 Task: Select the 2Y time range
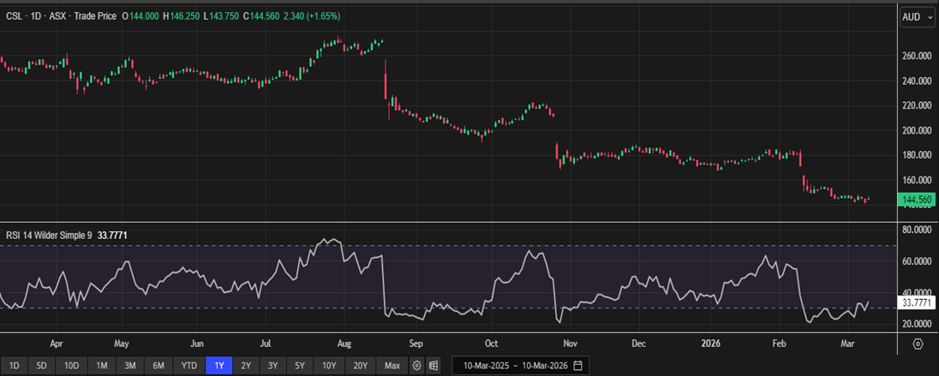246,366
